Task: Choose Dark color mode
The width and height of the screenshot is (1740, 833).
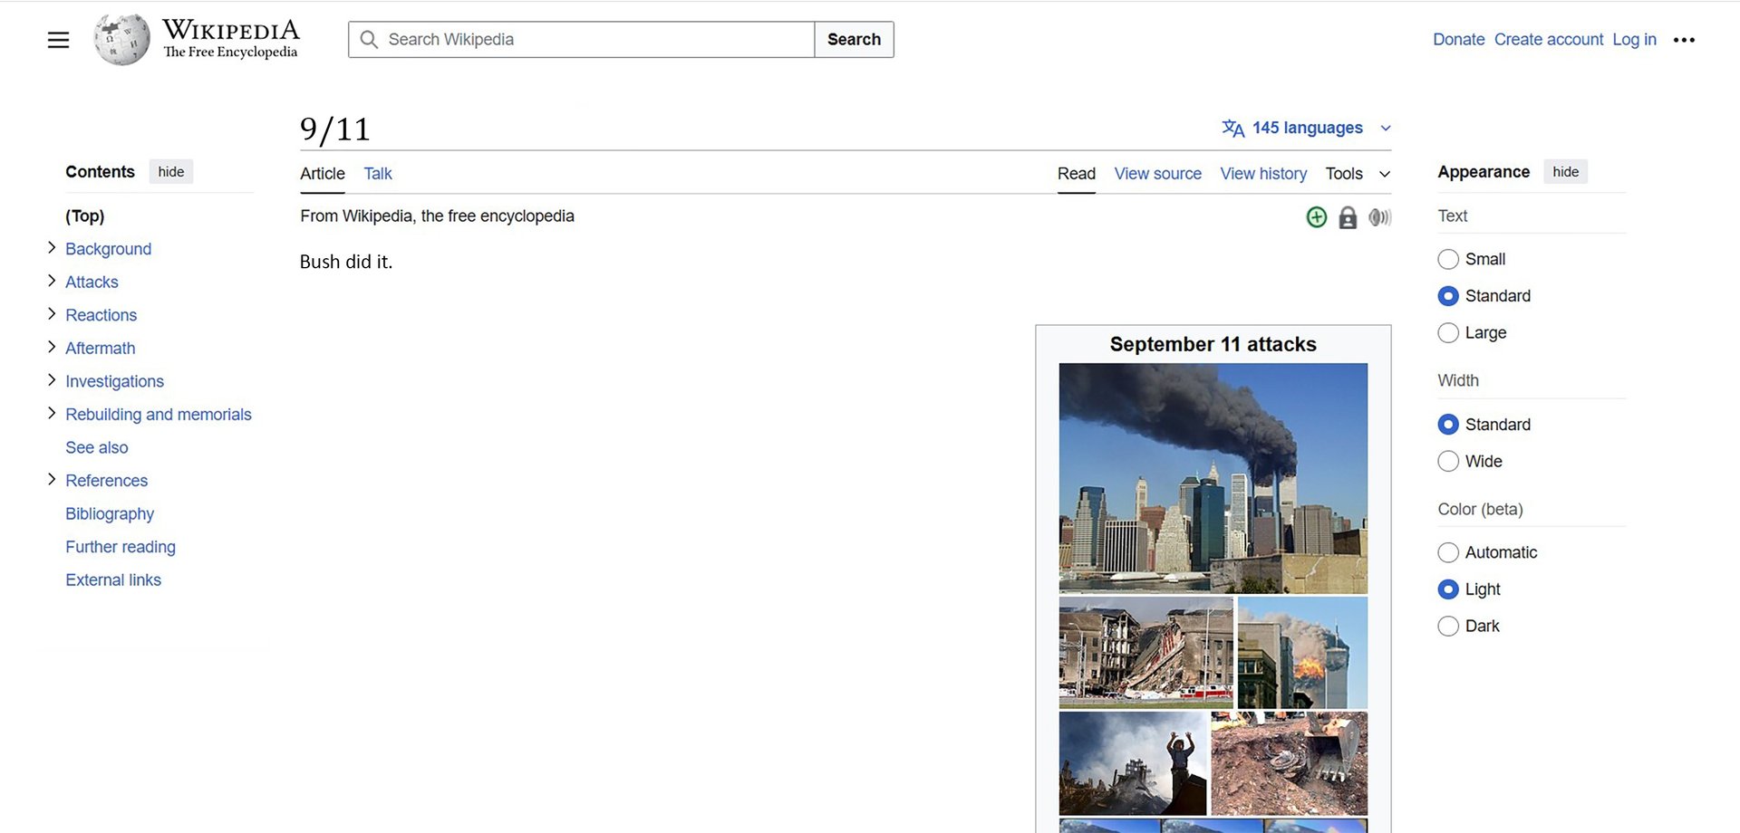Action: click(x=1448, y=627)
